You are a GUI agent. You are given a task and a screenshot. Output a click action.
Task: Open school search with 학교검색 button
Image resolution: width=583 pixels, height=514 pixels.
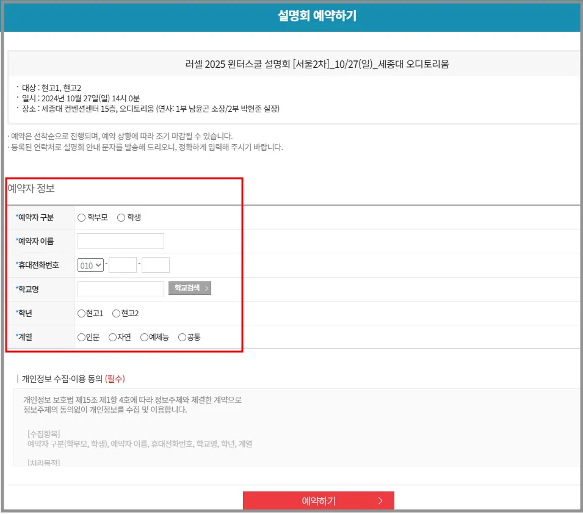tap(190, 288)
